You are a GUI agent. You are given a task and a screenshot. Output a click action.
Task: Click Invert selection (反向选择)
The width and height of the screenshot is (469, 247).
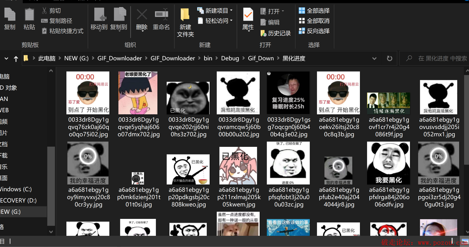314,31
